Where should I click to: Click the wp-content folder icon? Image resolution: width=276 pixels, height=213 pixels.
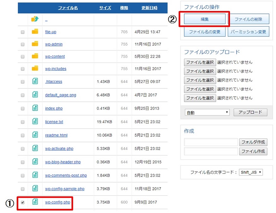pos(35,56)
